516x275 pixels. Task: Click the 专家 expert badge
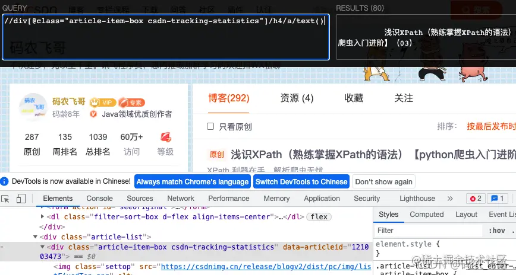[x=131, y=103]
